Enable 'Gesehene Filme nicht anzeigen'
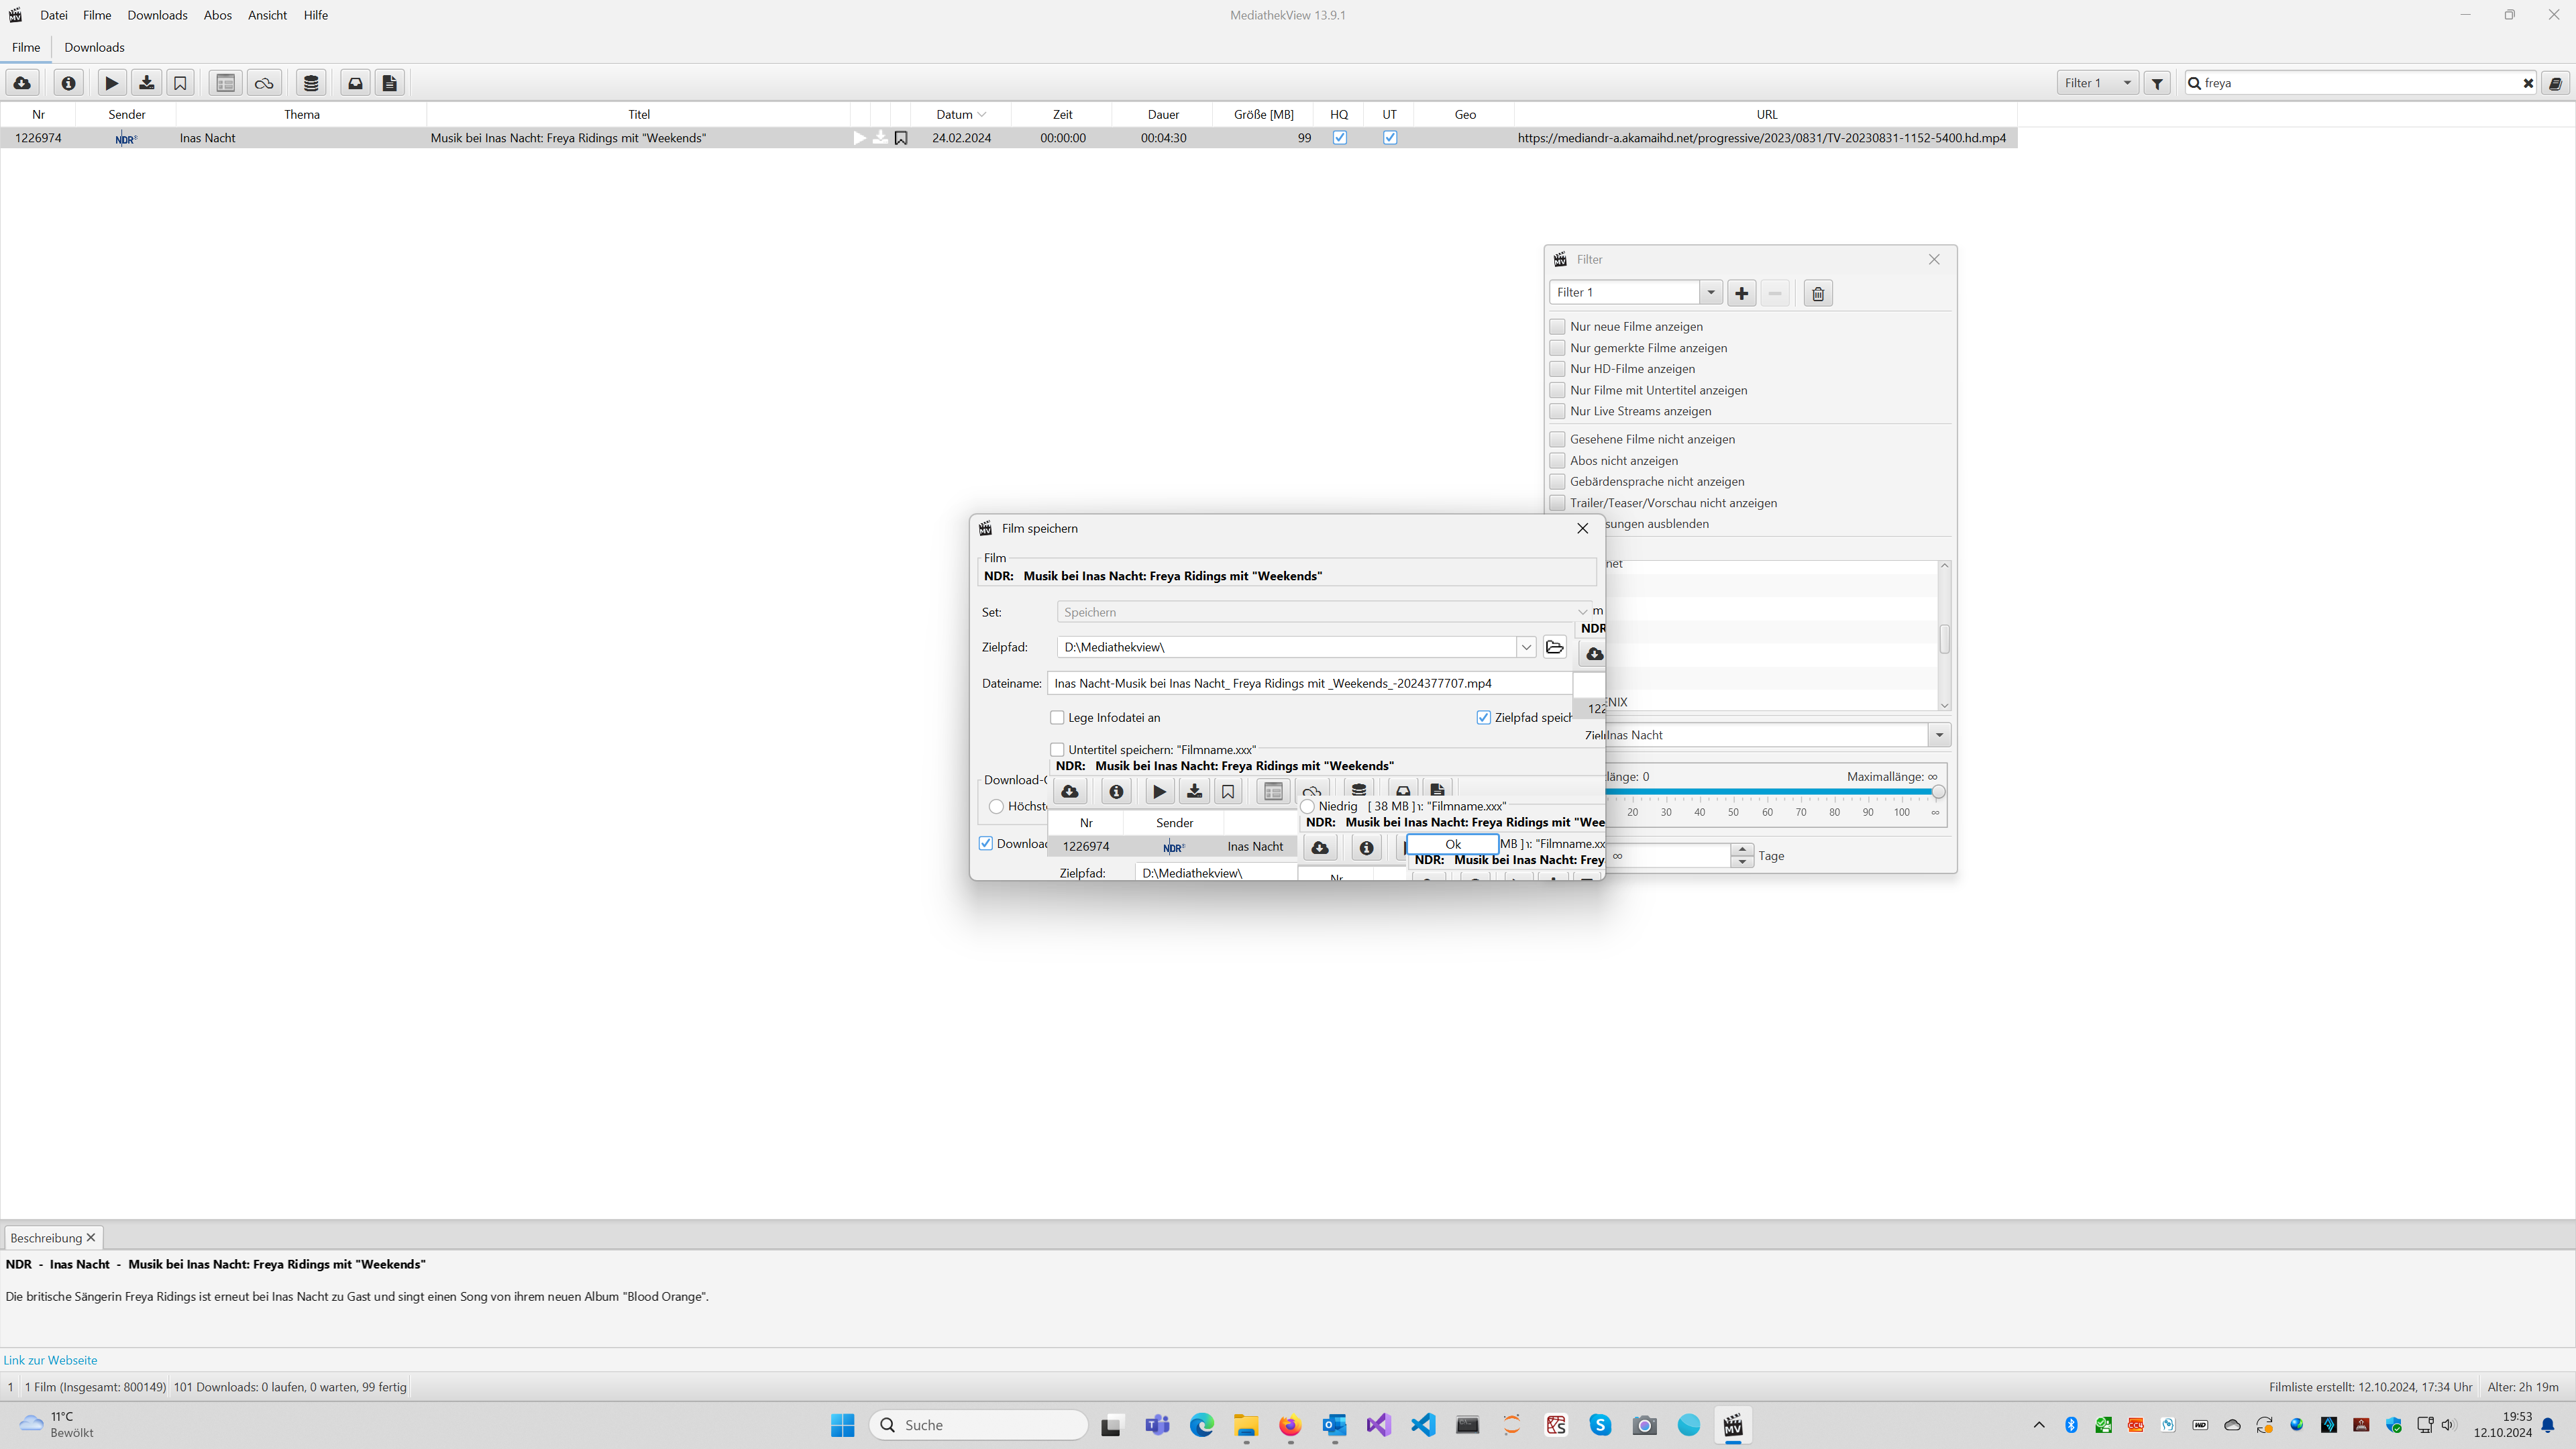 (x=1557, y=439)
